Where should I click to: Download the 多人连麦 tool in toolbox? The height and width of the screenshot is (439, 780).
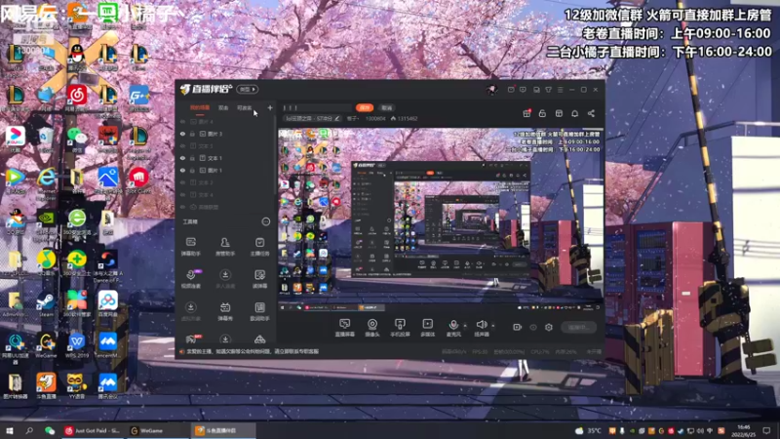point(225,279)
